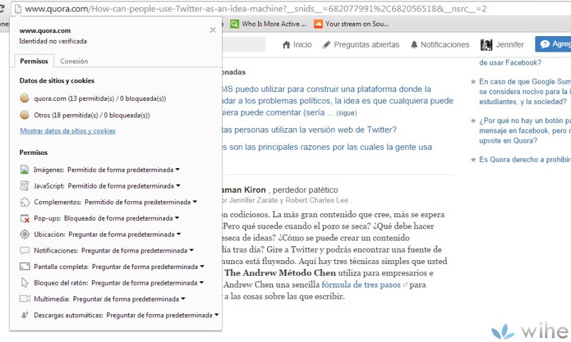Switch to the Conexión tab
The width and height of the screenshot is (571, 342).
pyautogui.click(x=74, y=61)
